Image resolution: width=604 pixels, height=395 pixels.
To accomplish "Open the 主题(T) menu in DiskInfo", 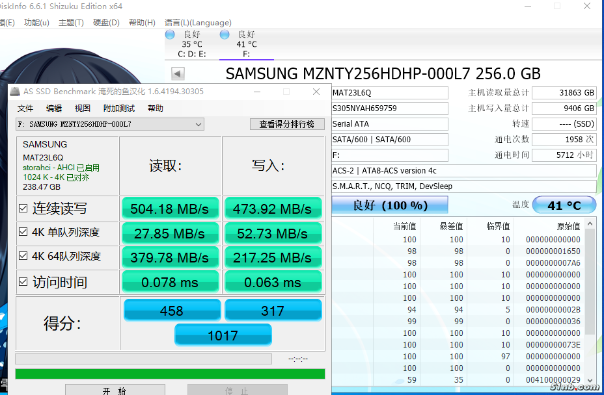I will click(x=71, y=23).
